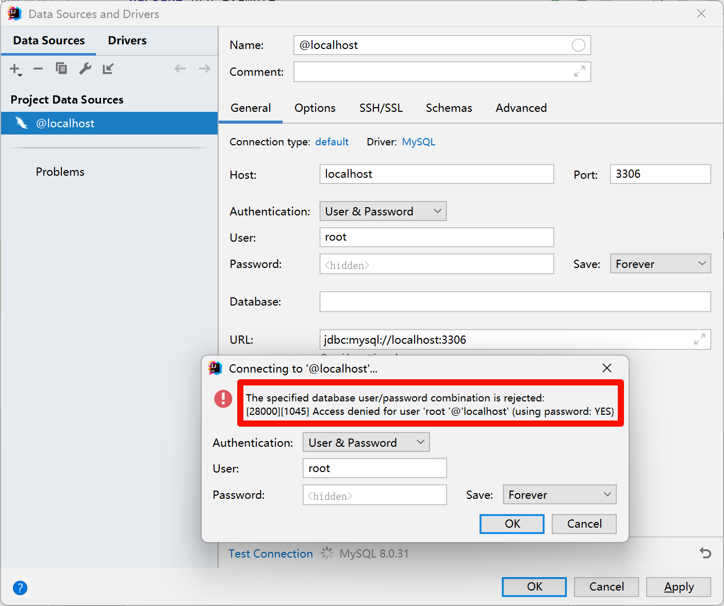Switch to the Schemas tab

point(449,108)
